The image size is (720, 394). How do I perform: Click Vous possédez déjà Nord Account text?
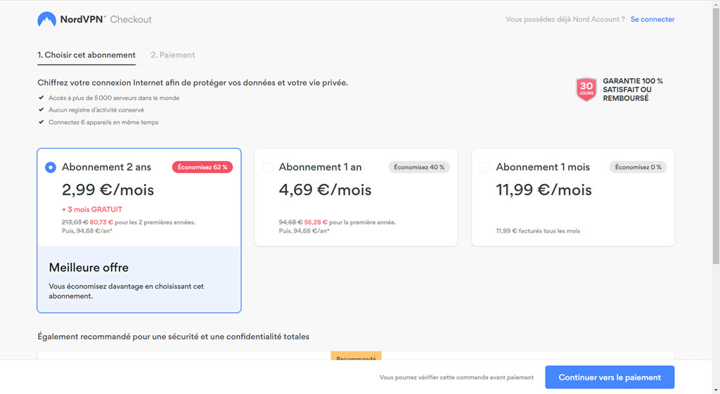click(x=565, y=19)
